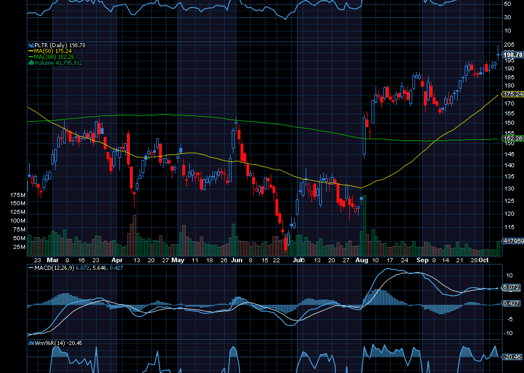This screenshot has height=373, width=524.
Task: Click the 175M volume axis label
Action: [x=17, y=195]
